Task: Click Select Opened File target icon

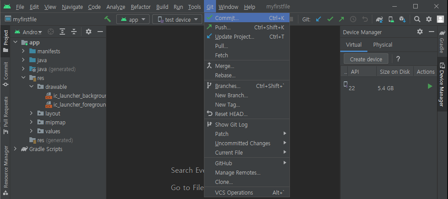Action: coord(51,32)
